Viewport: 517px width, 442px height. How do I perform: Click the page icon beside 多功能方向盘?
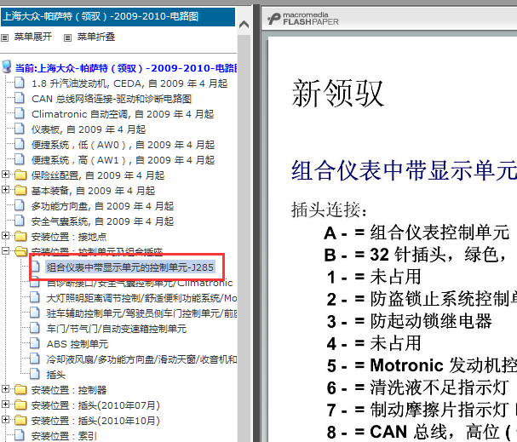pos(20,205)
